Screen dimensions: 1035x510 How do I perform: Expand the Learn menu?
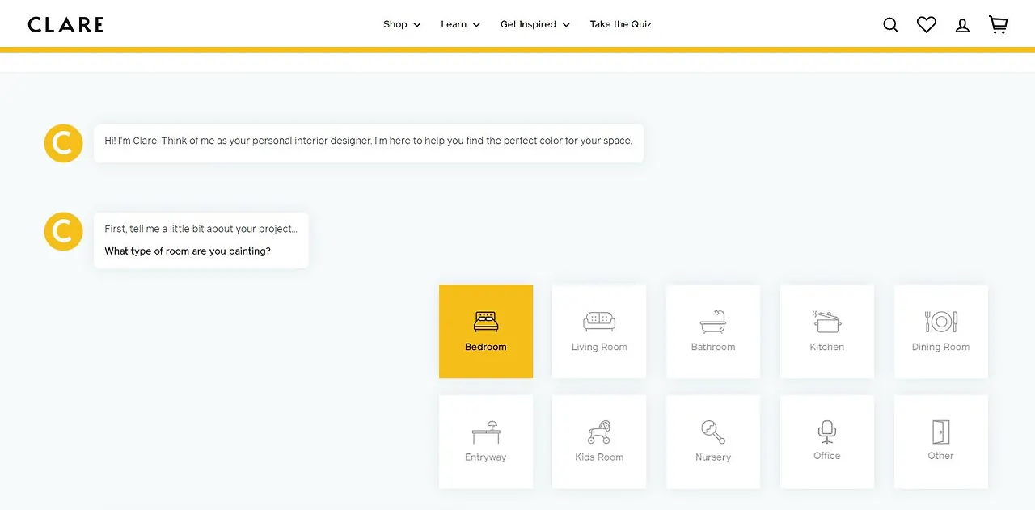460,24
